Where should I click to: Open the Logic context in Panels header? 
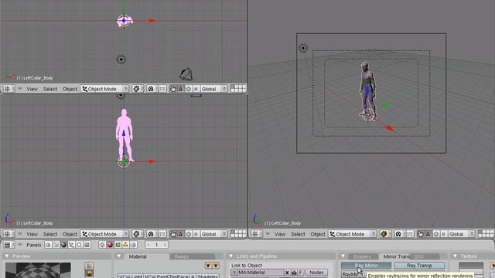pos(48,245)
